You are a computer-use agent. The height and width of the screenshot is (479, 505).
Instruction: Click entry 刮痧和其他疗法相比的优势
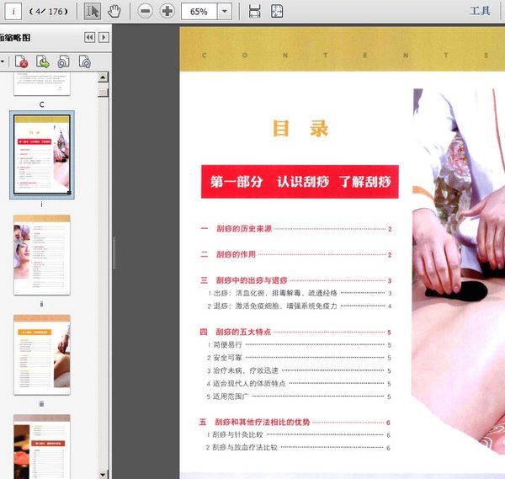[x=262, y=422]
